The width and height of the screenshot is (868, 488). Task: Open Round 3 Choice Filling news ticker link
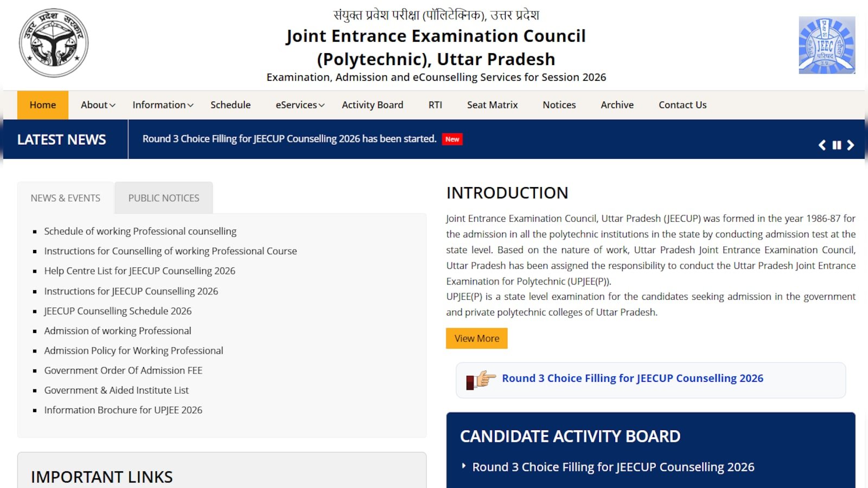[289, 139]
